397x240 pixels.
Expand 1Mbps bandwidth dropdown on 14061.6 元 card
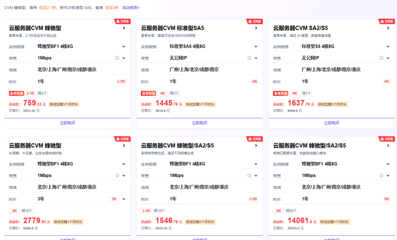click(388, 176)
